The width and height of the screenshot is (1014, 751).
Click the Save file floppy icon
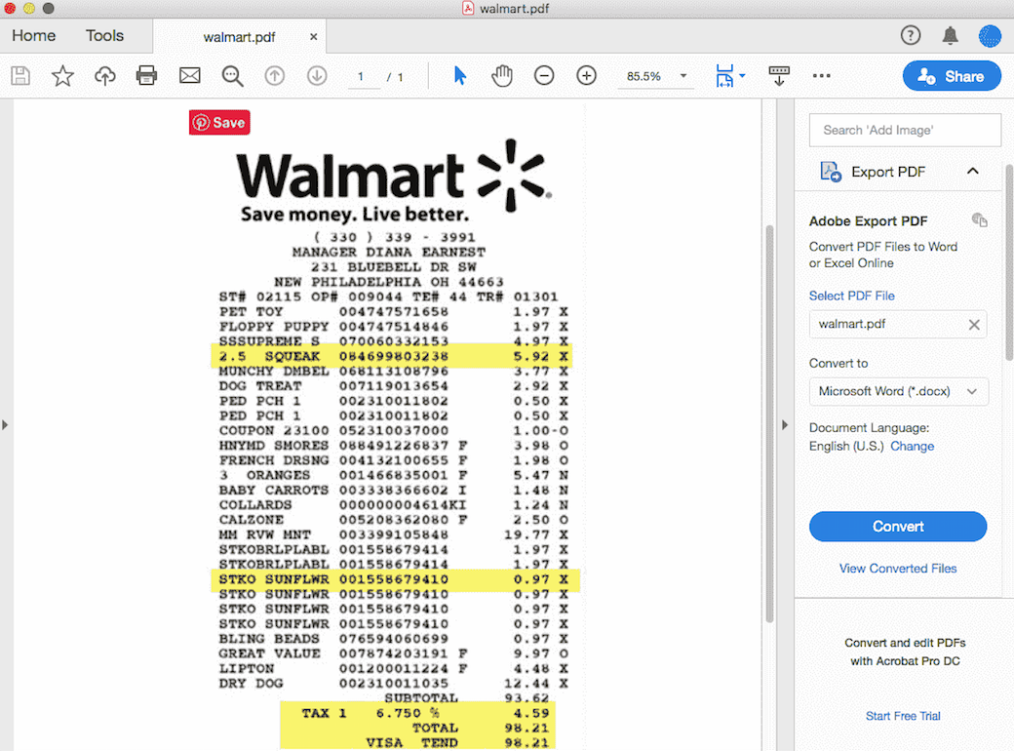click(x=20, y=76)
